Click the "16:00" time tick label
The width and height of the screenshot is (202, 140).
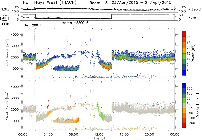(124, 135)
